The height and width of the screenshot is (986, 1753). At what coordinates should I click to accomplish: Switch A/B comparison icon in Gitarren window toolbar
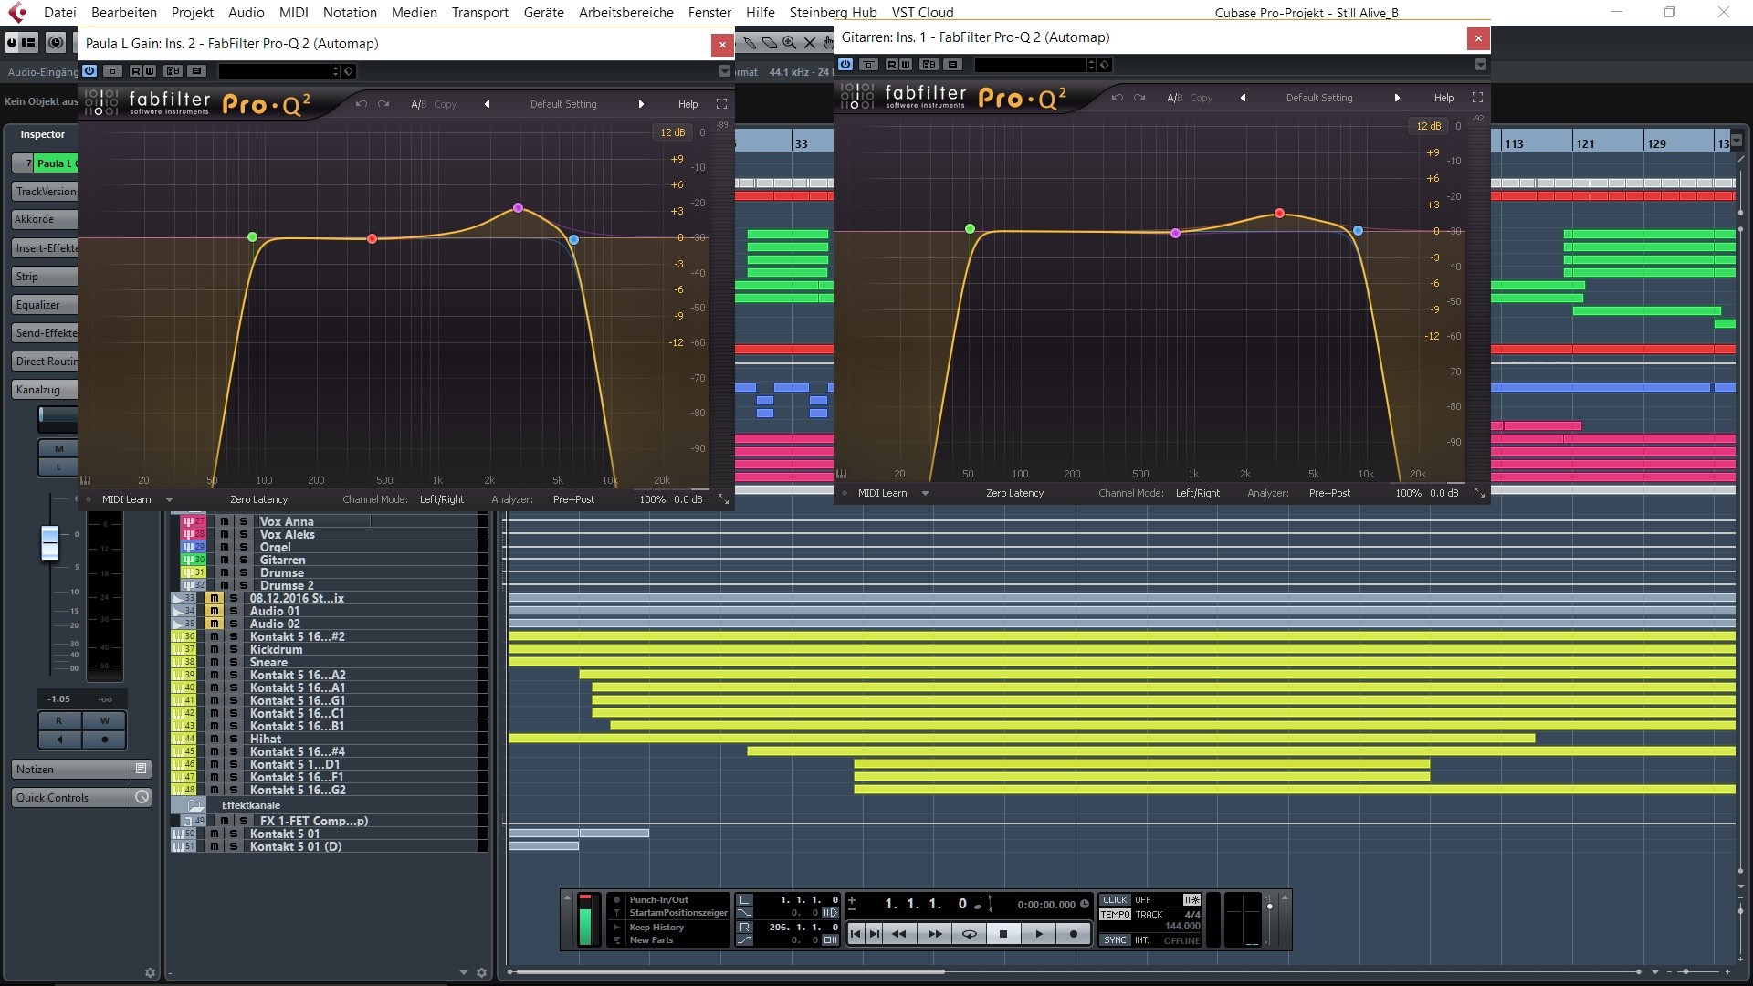929,64
